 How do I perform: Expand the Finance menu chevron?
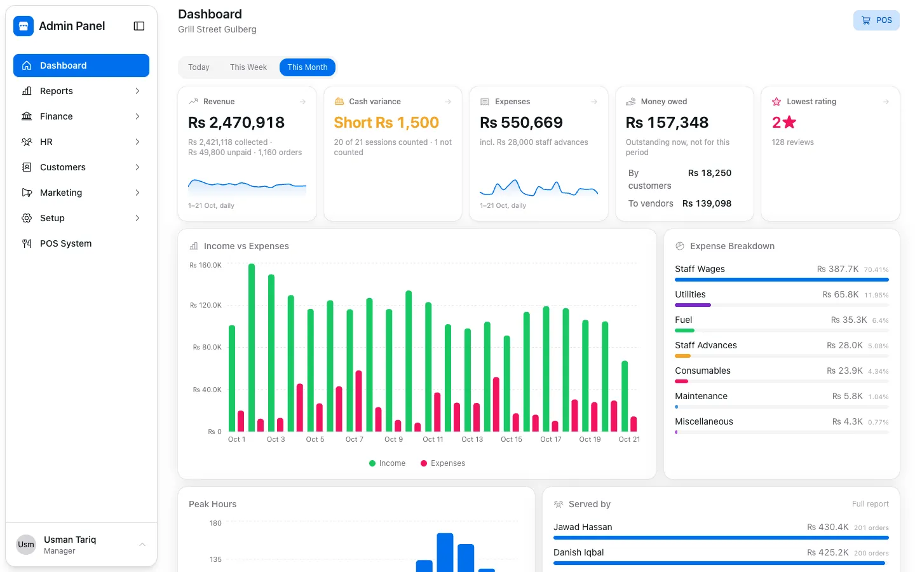point(137,116)
